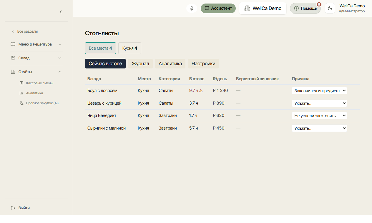Viewport: 372px width, 223px height.
Task: Open reason dropdown for Яйца Бенедикт
Action: pos(319,116)
